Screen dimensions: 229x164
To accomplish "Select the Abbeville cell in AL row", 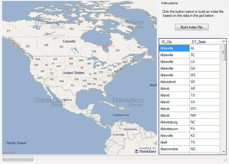I will click(x=174, y=48).
